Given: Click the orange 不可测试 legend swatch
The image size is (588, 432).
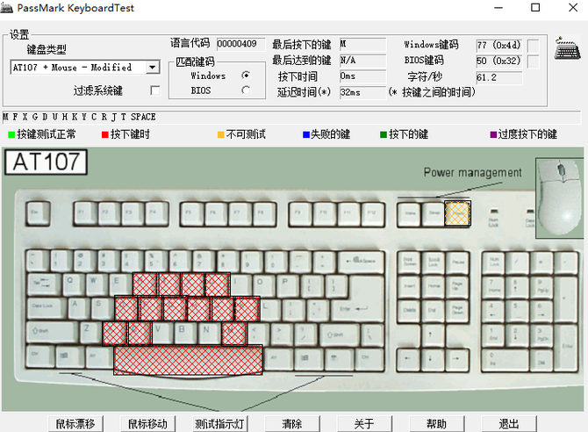Looking at the screenshot, I should pyautogui.click(x=221, y=134).
